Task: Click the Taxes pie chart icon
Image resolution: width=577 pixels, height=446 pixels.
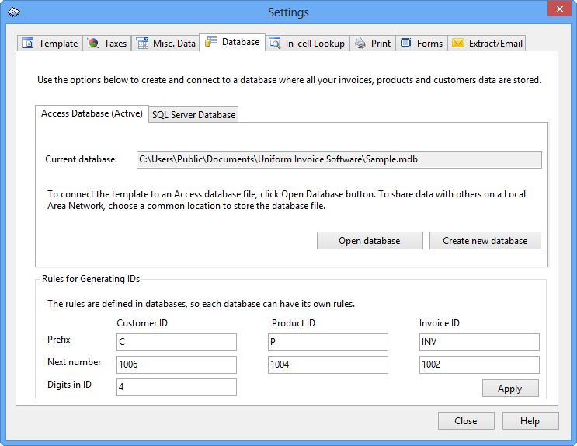Action: click(93, 43)
